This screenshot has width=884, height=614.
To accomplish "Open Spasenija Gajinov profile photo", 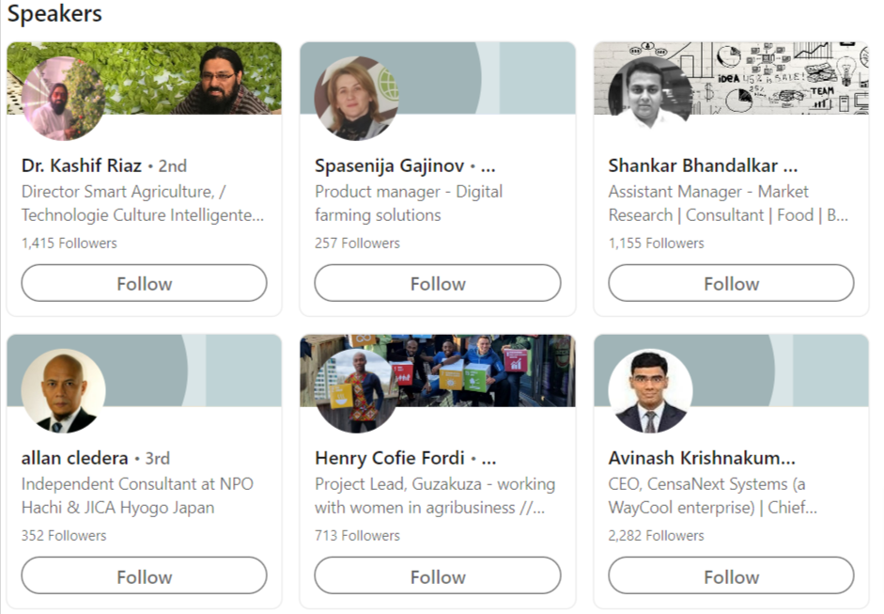I will (x=356, y=98).
